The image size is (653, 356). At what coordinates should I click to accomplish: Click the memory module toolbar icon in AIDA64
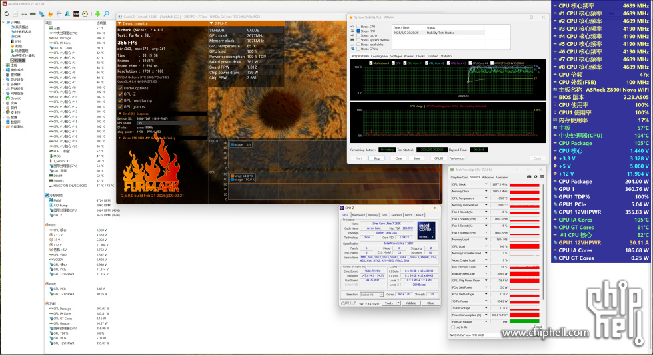pyautogui.click(x=33, y=14)
